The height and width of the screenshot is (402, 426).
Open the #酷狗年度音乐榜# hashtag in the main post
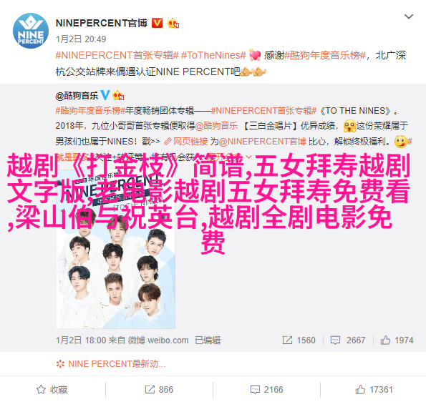(x=325, y=55)
